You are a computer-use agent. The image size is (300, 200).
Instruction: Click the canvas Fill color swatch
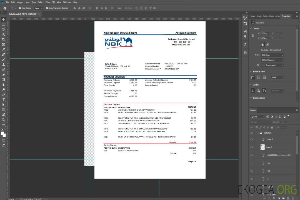262,65
